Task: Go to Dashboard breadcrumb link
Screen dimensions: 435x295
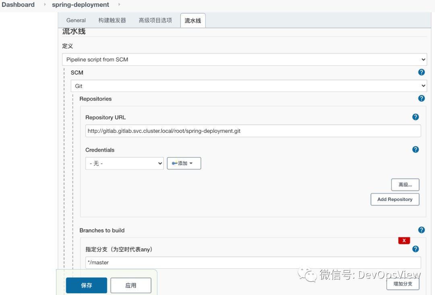Action: (18, 5)
